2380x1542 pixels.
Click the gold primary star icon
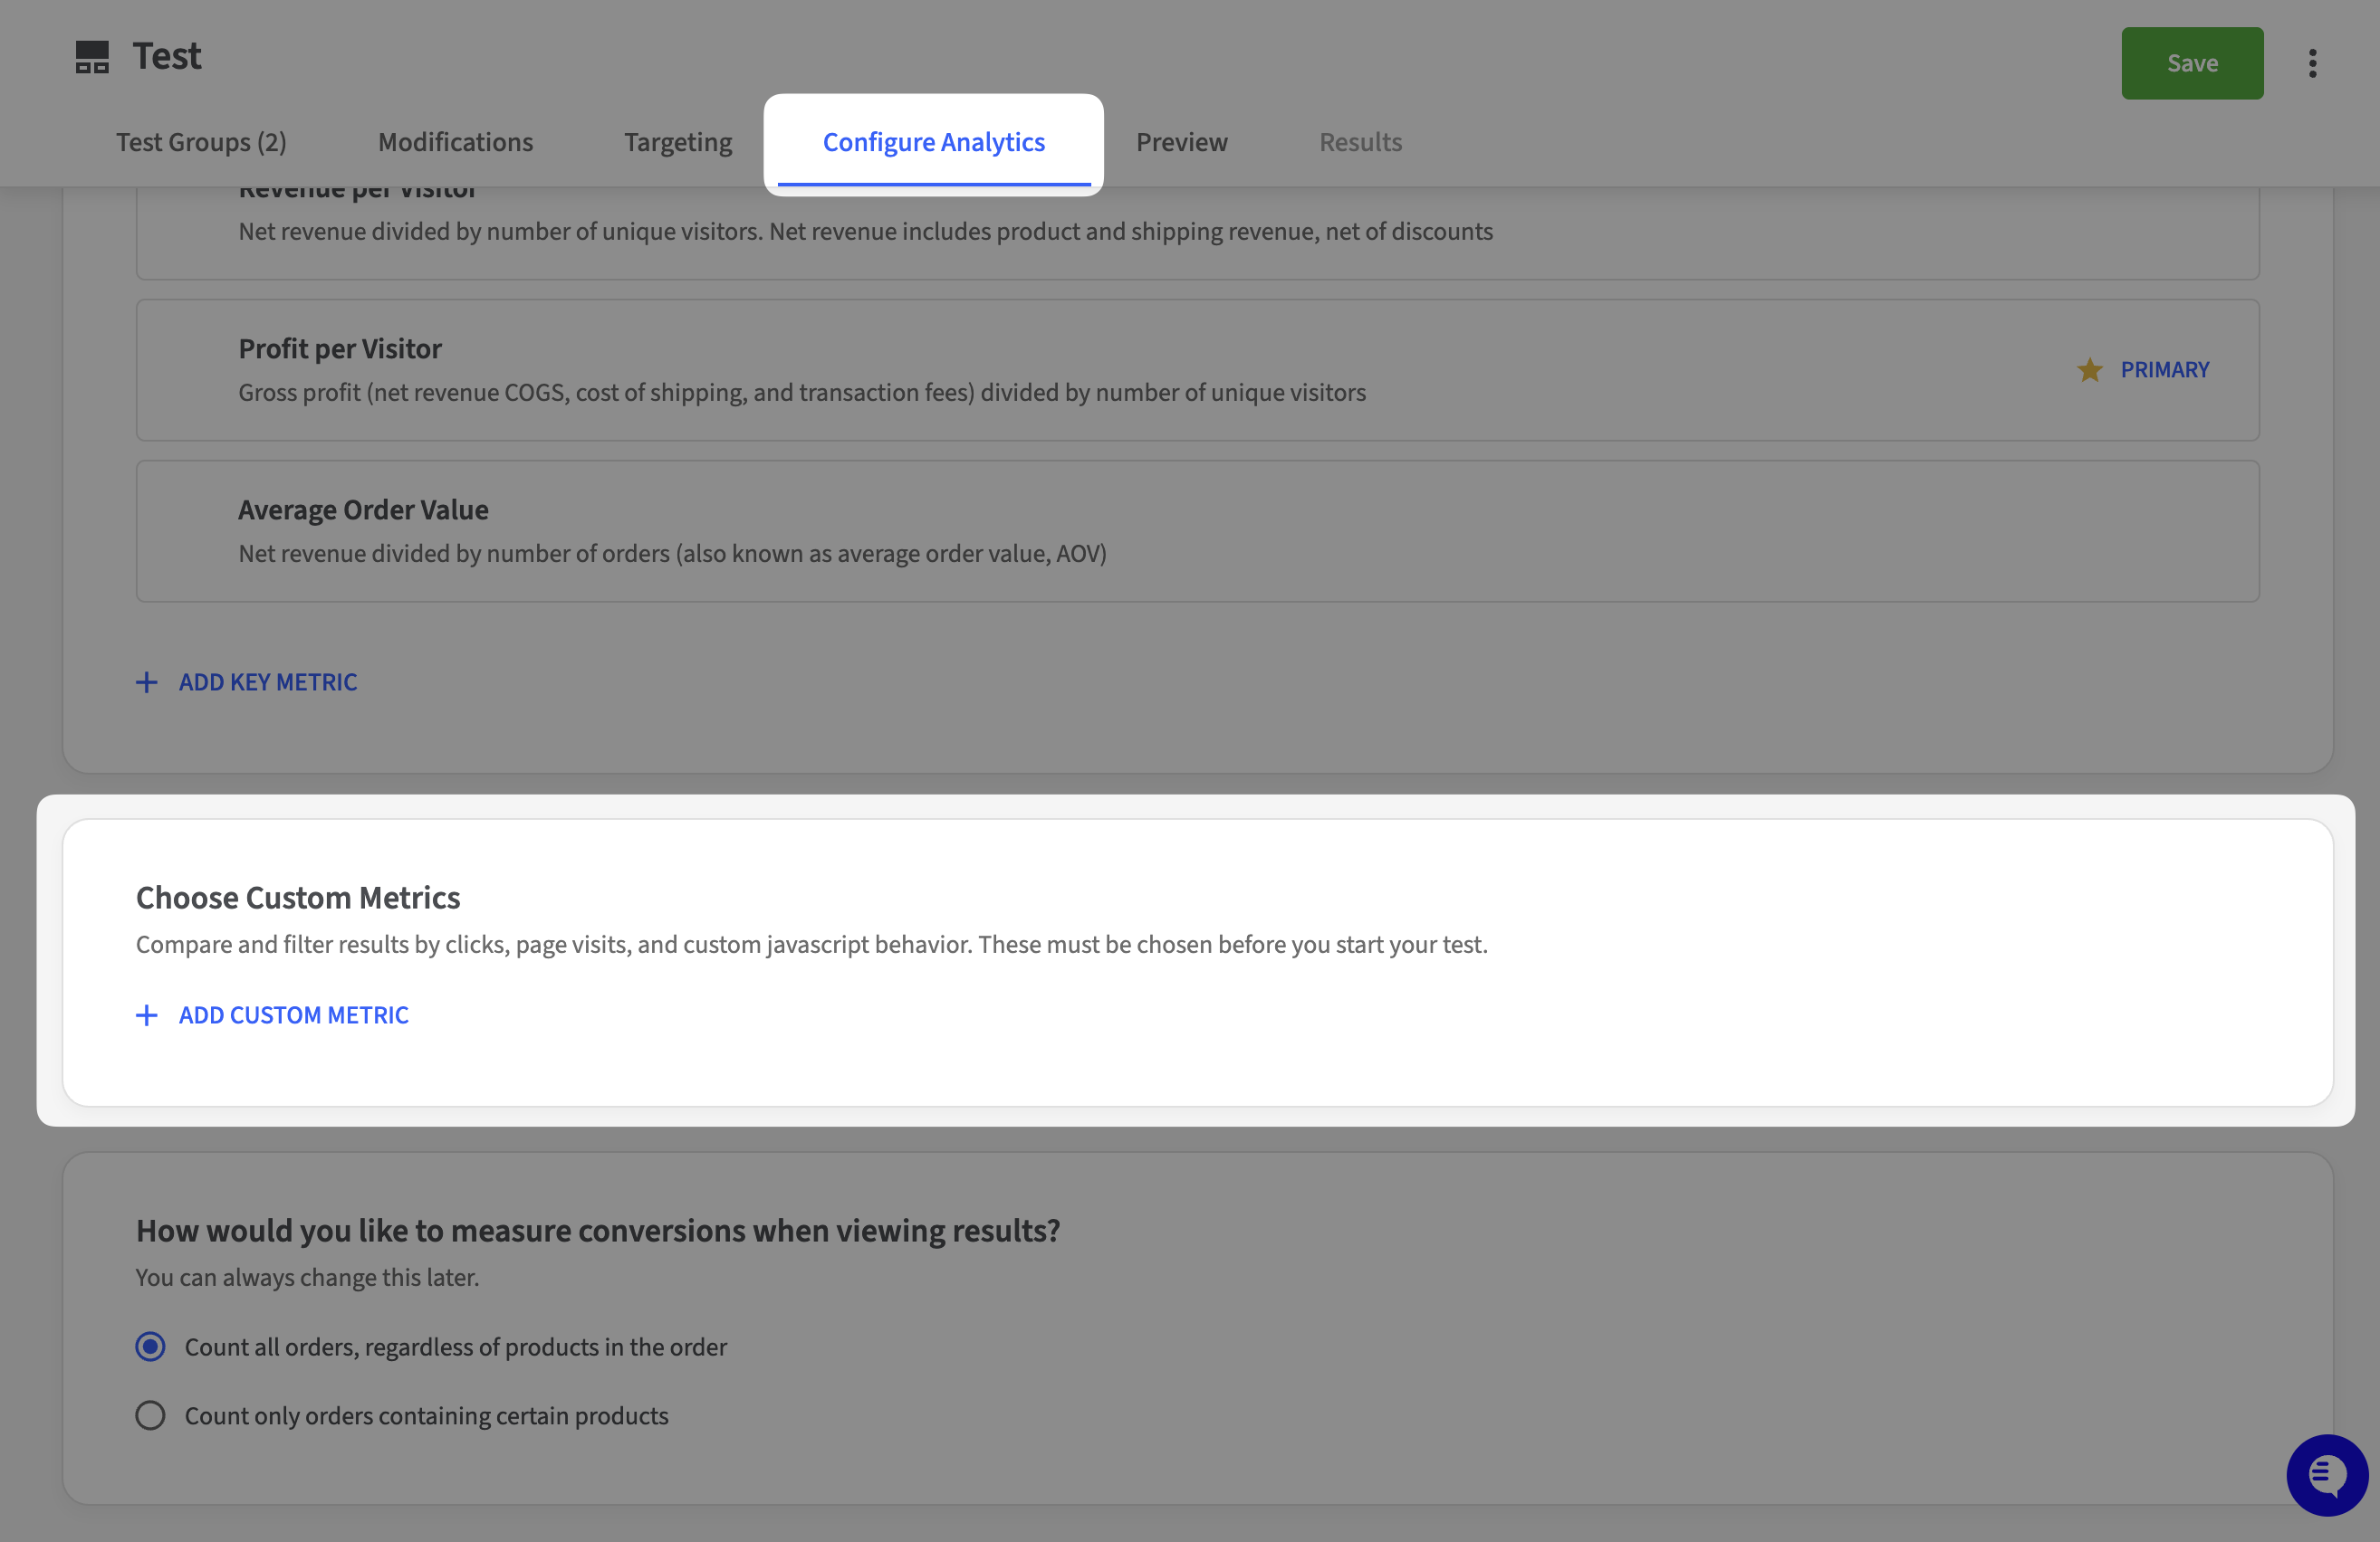pyautogui.click(x=2089, y=370)
